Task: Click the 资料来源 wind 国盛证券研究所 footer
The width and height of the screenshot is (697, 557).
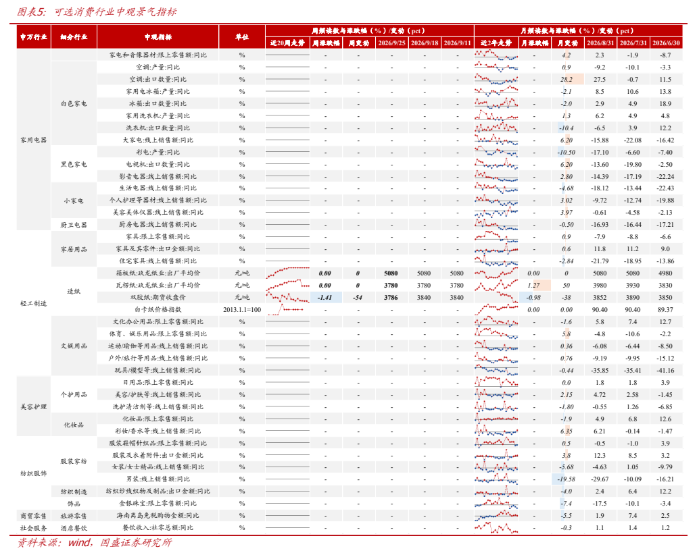Action: coord(94,543)
